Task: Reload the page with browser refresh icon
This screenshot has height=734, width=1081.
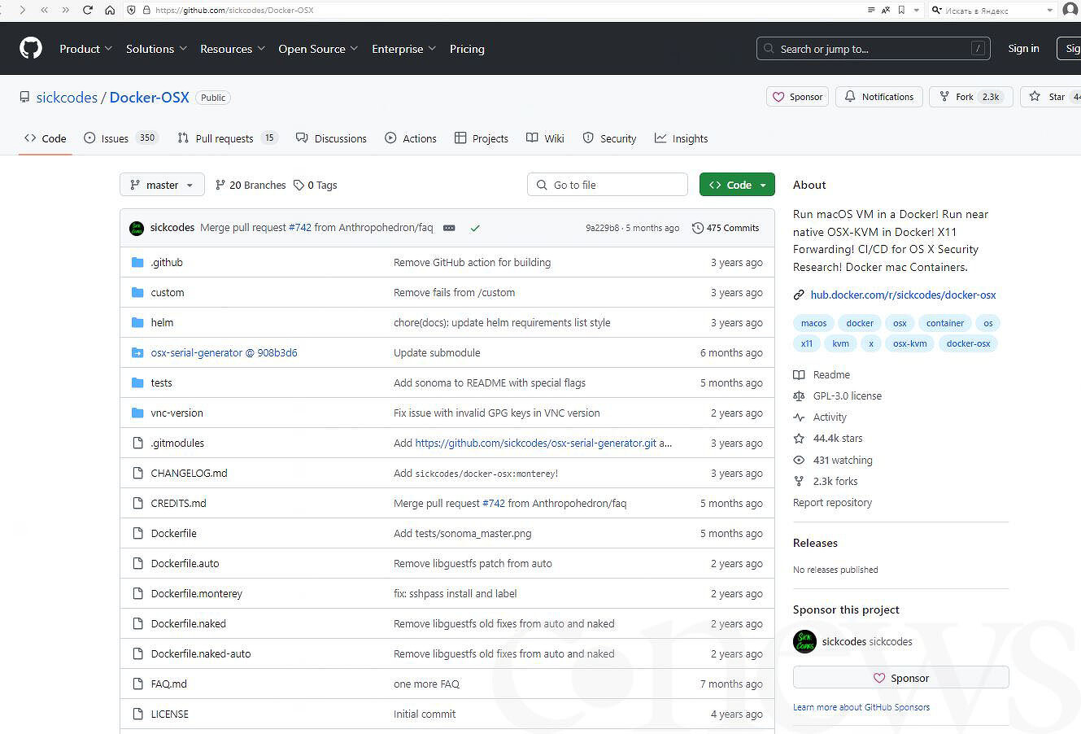Action: pos(88,11)
